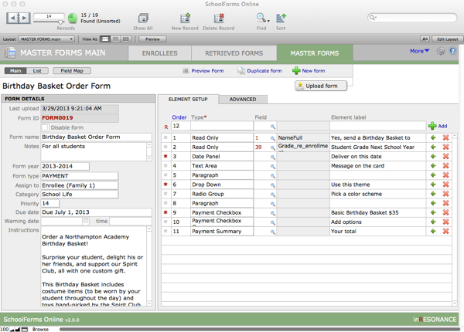Click the Notes field scrollbar
The image size is (464, 332).
point(149,152)
